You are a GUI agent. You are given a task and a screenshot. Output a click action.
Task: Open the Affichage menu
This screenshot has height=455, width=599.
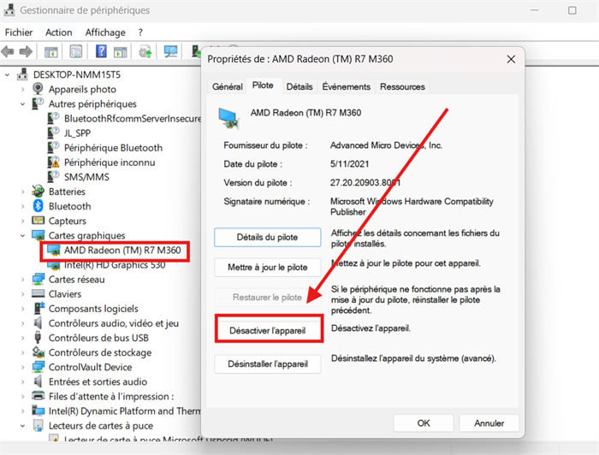coord(105,32)
